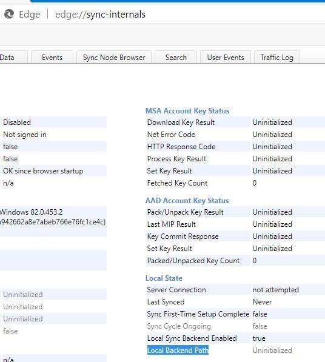The height and width of the screenshot is (362, 325).
Task: Select the Download Key Result label
Action: [x=181, y=122]
